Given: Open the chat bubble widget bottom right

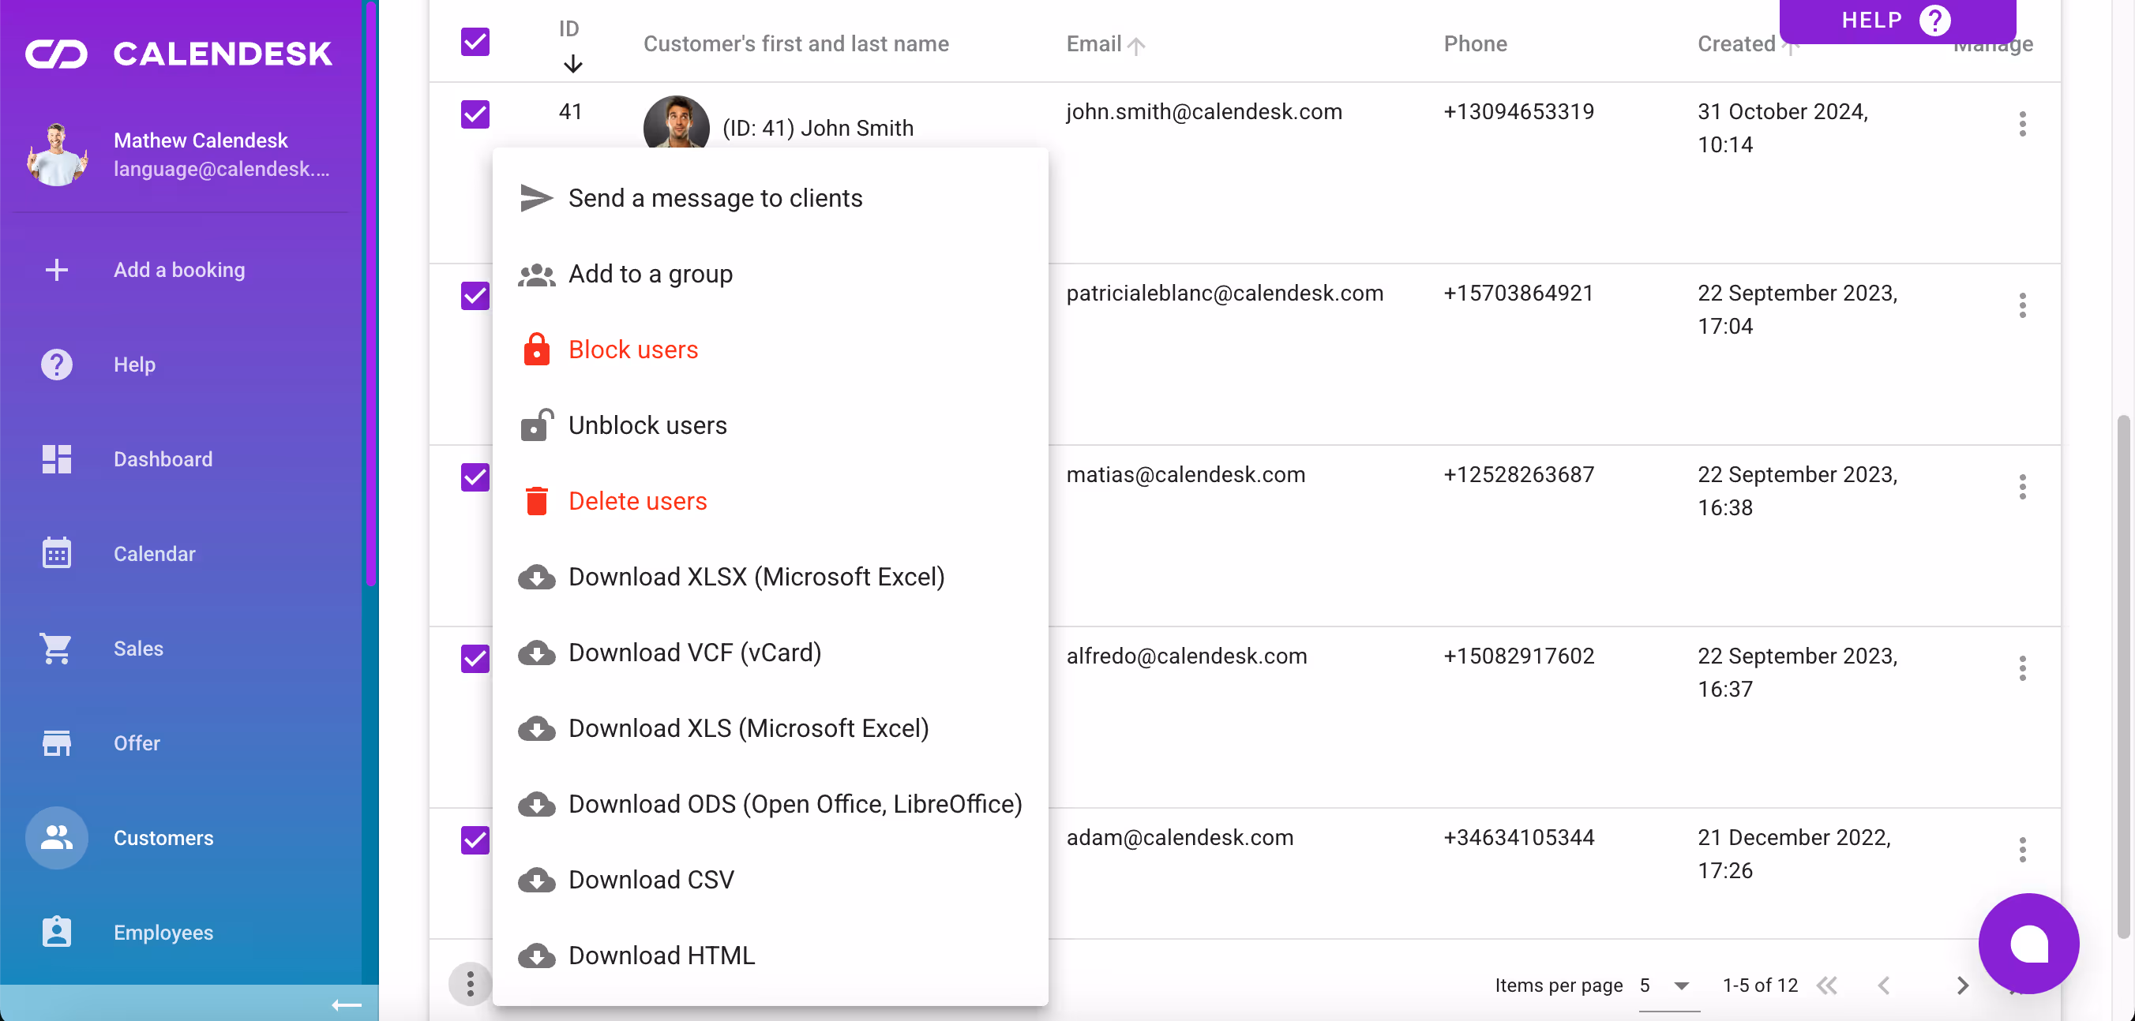Looking at the screenshot, I should (x=2028, y=942).
